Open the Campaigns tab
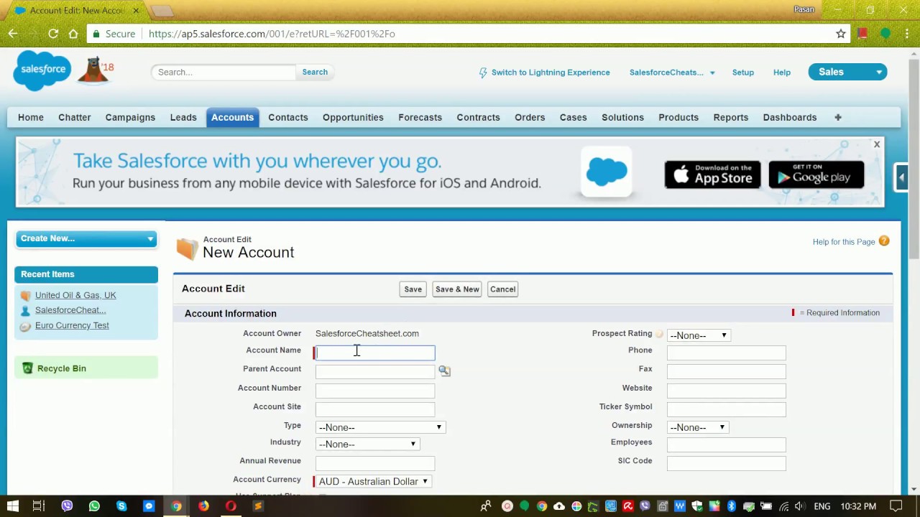920x517 pixels. click(130, 117)
